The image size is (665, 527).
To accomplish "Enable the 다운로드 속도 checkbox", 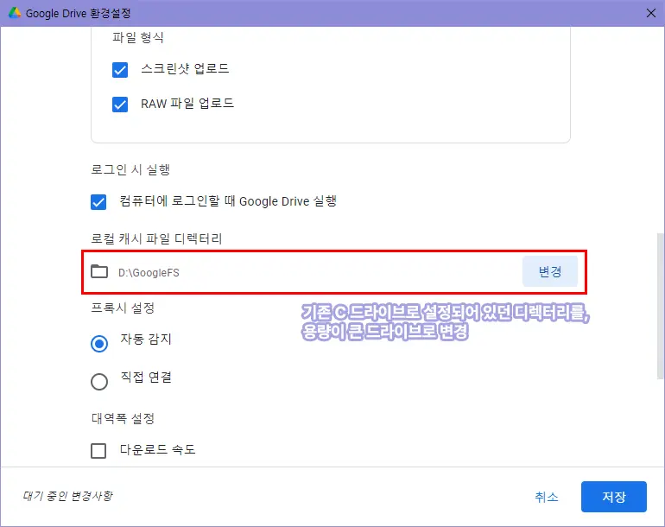I will point(98,451).
